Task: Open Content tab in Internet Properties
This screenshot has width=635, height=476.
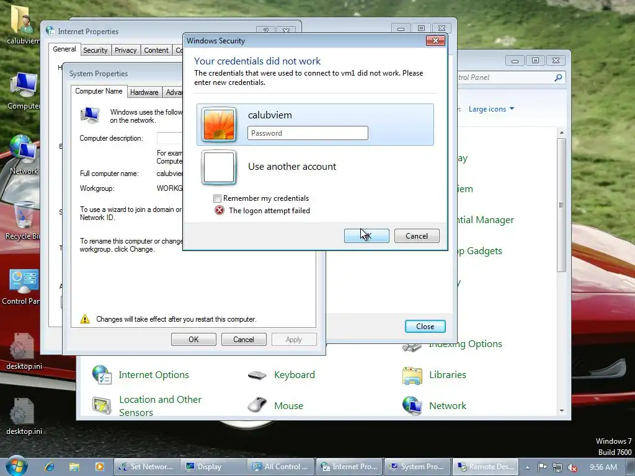Action: 156,50
